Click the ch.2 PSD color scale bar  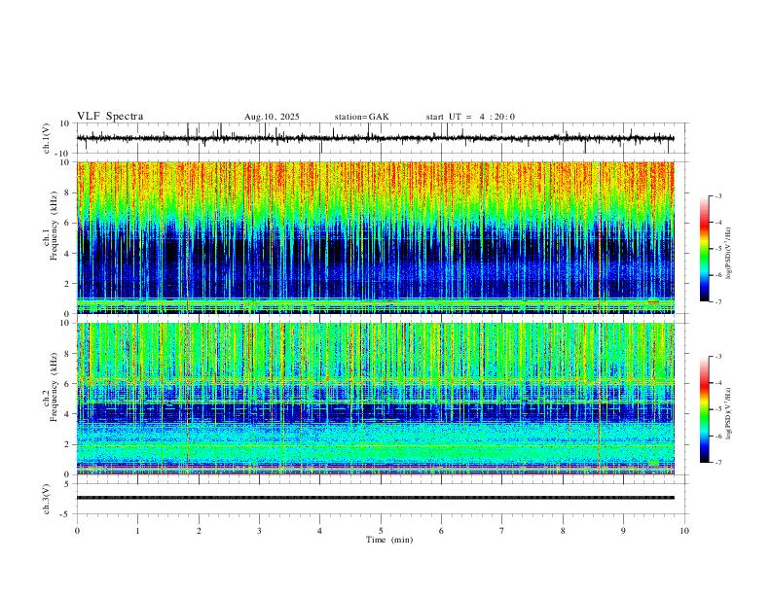click(704, 409)
